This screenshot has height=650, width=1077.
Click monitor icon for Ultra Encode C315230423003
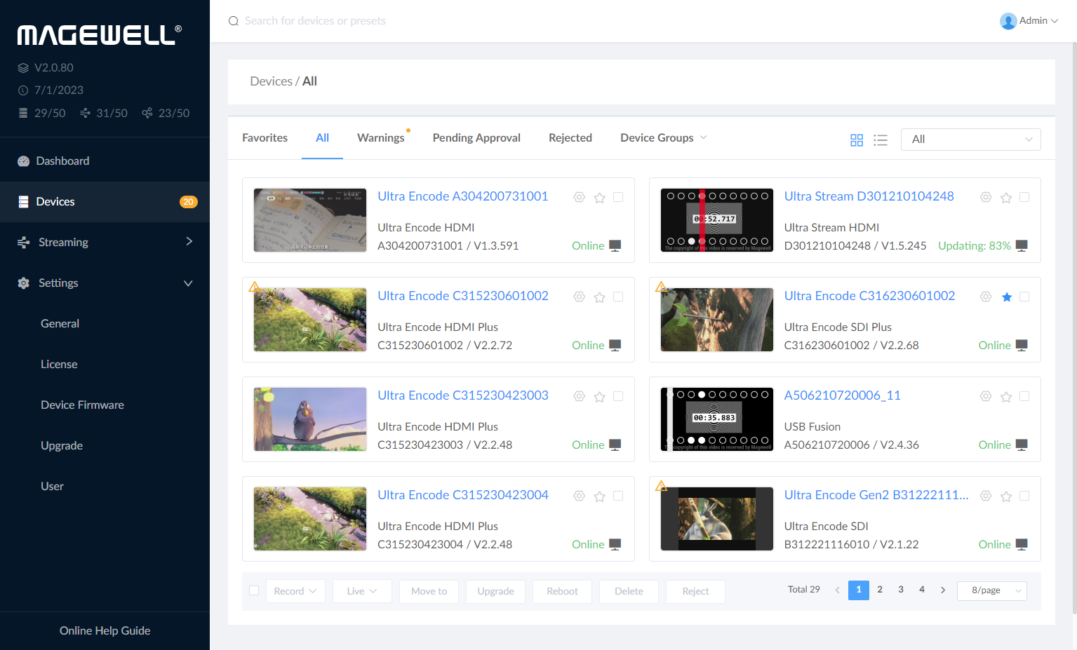tap(615, 445)
